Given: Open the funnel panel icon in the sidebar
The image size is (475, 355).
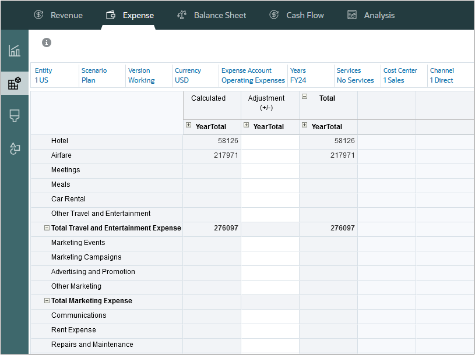Looking at the screenshot, I should click(14, 116).
